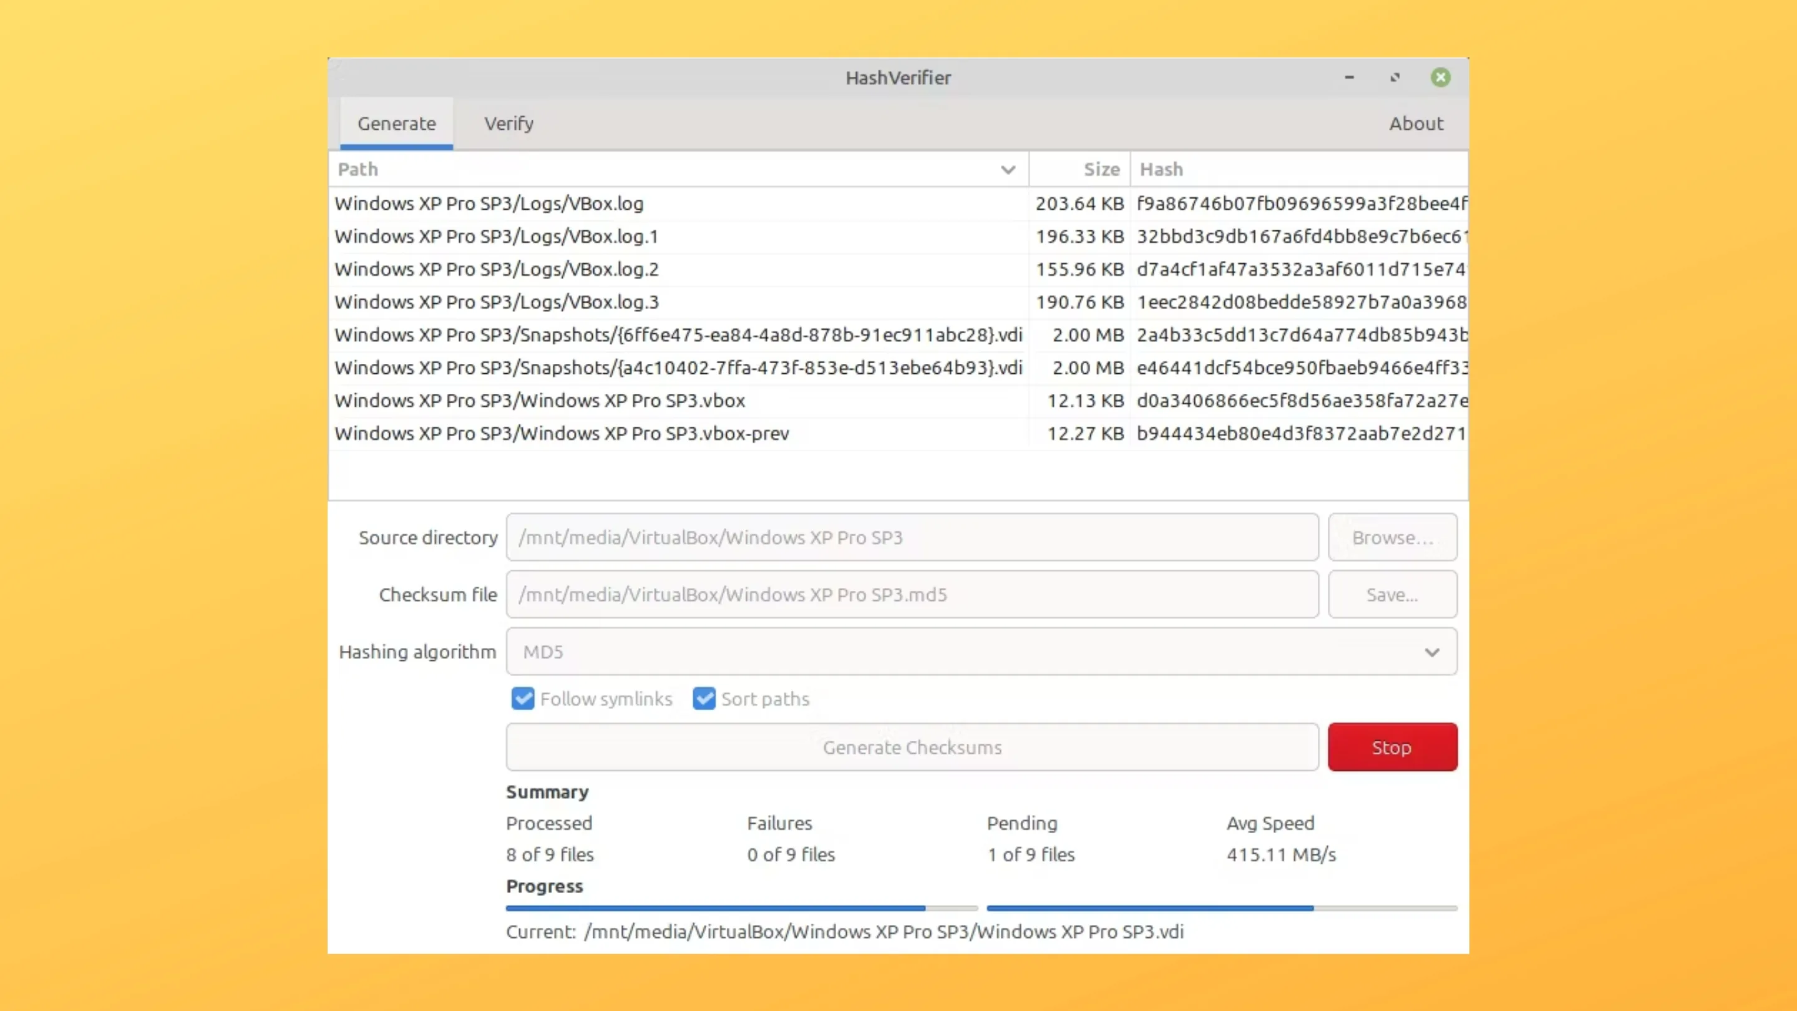Click the overall files progress bar
The width and height of the screenshot is (1797, 1011).
[741, 908]
